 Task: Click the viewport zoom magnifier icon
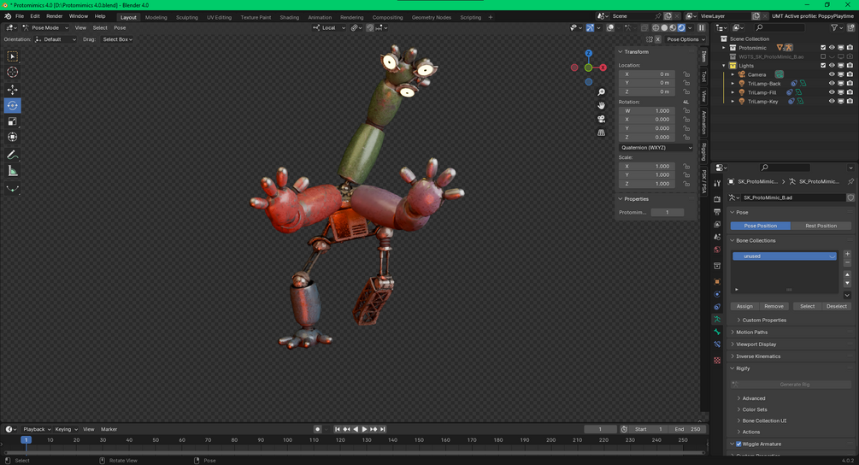[x=601, y=92]
